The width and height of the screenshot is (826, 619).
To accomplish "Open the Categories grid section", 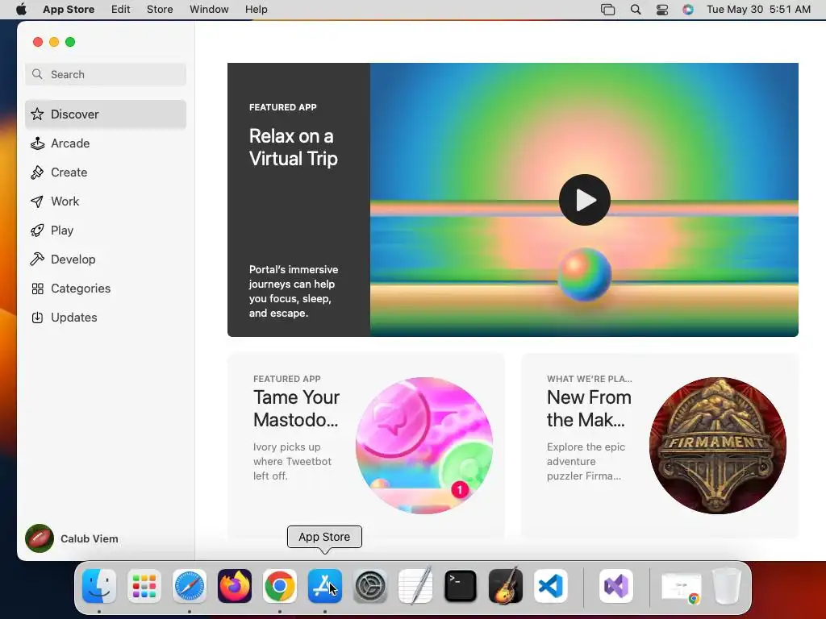I will click(x=106, y=289).
